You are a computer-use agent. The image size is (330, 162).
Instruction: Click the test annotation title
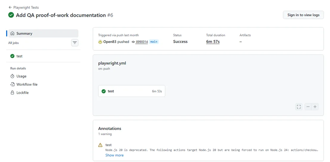tap(108, 145)
